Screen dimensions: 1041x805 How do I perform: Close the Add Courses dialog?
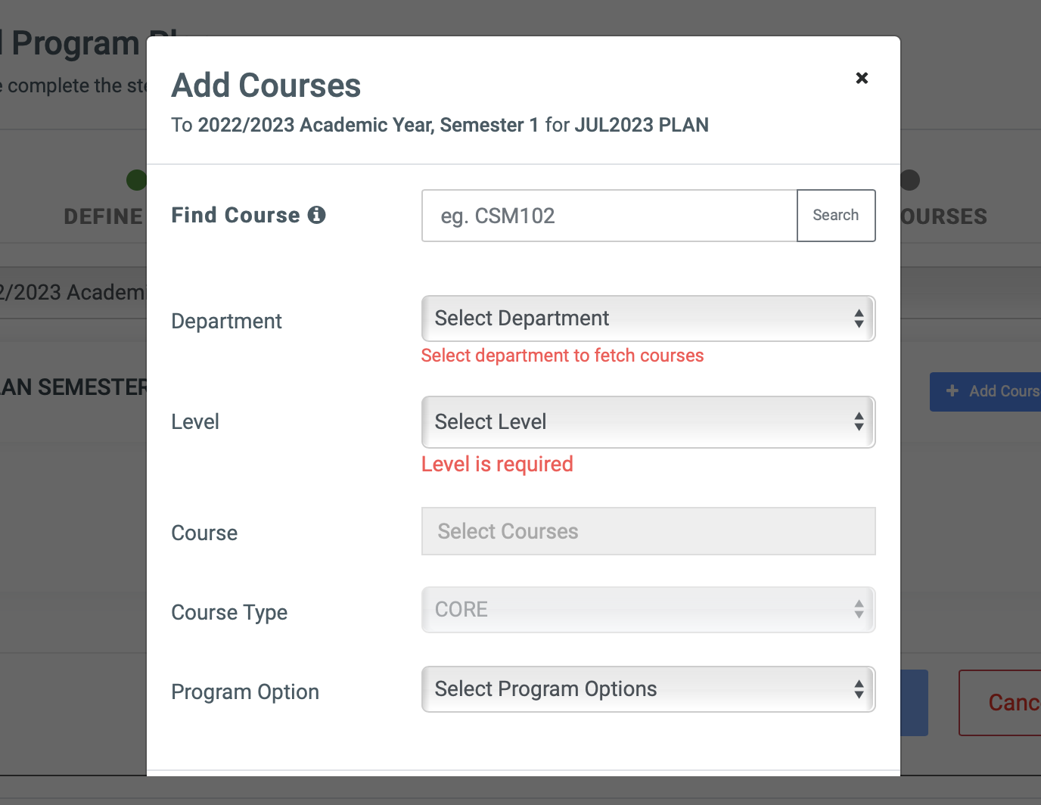862,78
